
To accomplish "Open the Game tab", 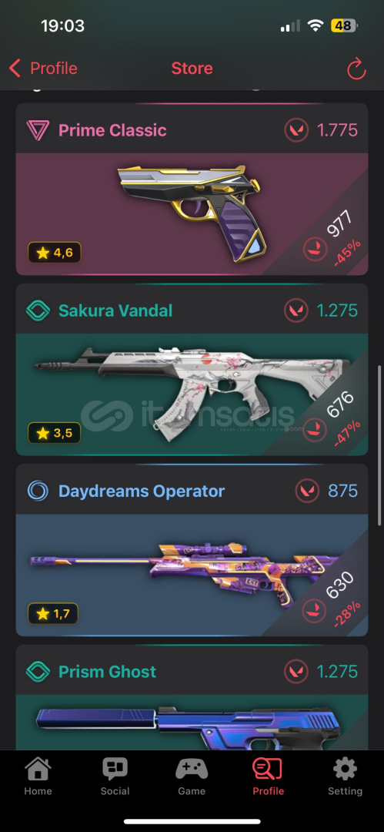I will coord(192,777).
